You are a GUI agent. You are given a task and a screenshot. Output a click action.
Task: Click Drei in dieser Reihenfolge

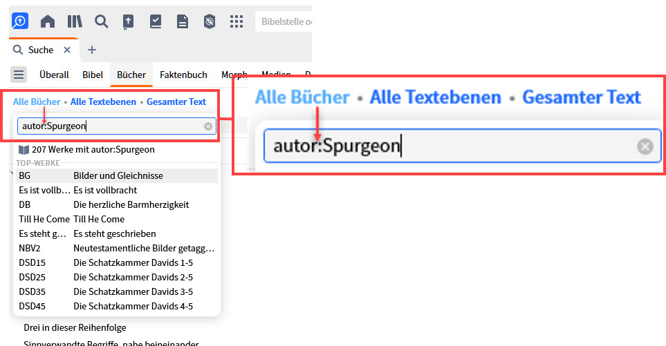75,328
